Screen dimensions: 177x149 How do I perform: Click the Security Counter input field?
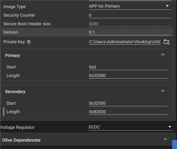coord(130,15)
